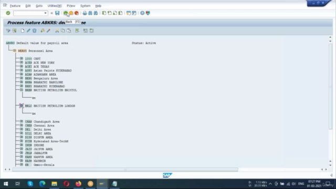Click the Cut scissors icon
Image resolution: width=336 pixels, height=189 pixels.
point(57,30)
